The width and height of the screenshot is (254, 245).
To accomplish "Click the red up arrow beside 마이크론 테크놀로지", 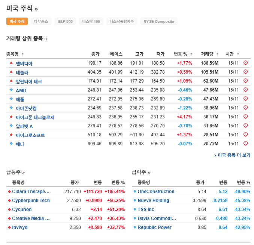I will pos(11,117).
